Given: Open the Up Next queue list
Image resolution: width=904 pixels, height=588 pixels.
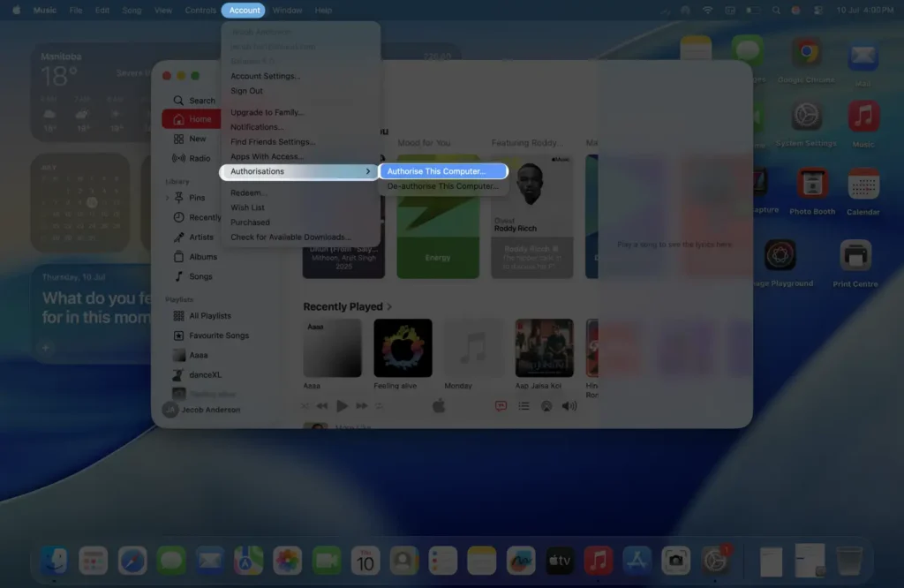Looking at the screenshot, I should (x=524, y=406).
